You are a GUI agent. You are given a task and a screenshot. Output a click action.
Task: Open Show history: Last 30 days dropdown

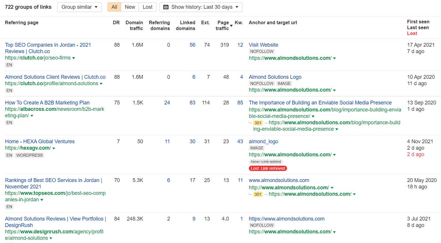click(x=201, y=7)
